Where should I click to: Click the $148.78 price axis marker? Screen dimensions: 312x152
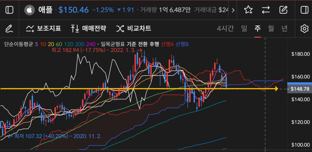coord(299,89)
